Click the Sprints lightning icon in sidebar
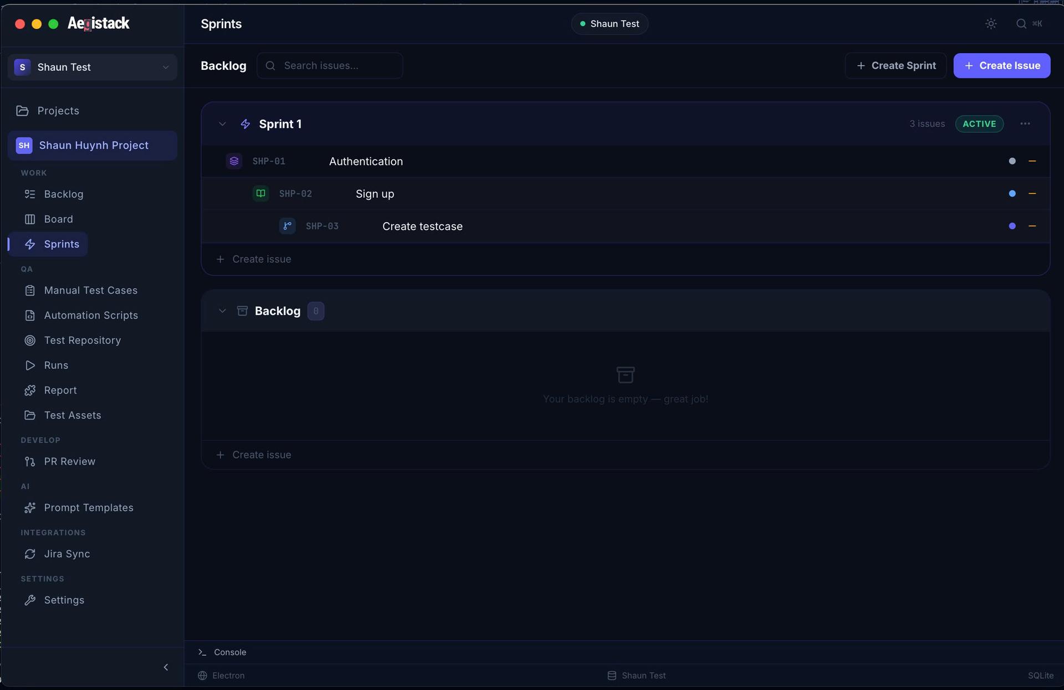This screenshot has width=1064, height=690. [x=30, y=244]
